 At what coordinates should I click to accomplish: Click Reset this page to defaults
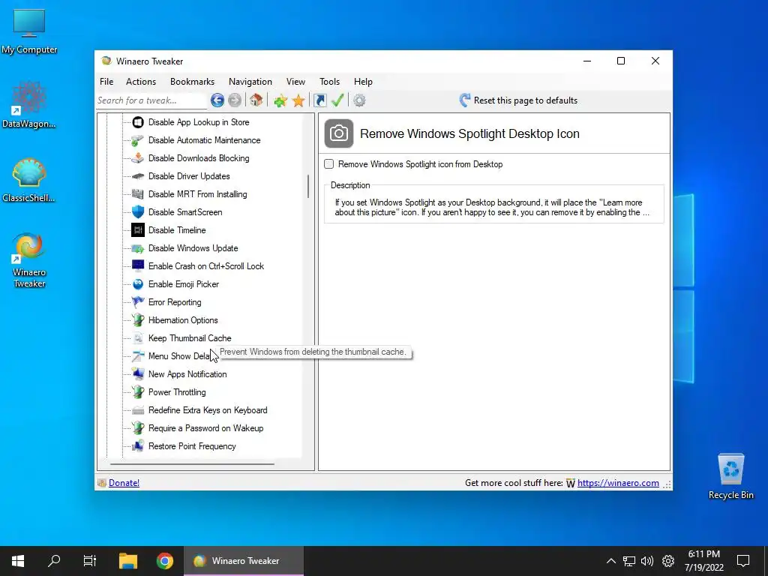click(x=518, y=100)
